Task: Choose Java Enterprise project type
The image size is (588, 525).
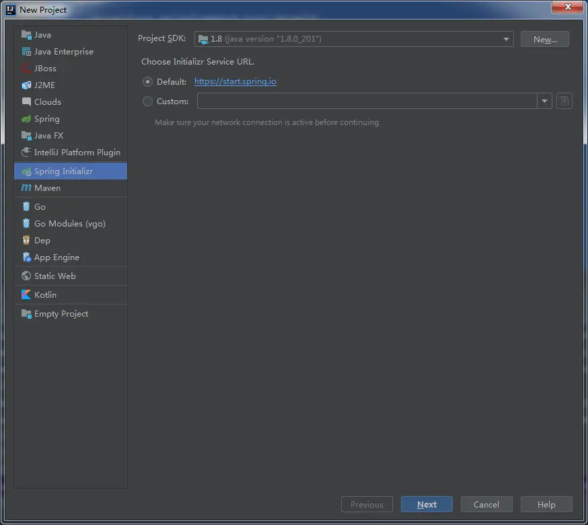Action: click(x=71, y=52)
